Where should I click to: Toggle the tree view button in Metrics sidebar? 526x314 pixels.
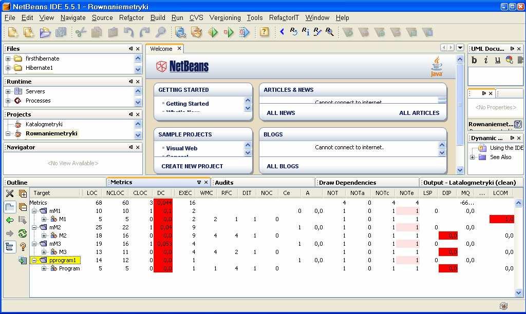(x=10, y=247)
